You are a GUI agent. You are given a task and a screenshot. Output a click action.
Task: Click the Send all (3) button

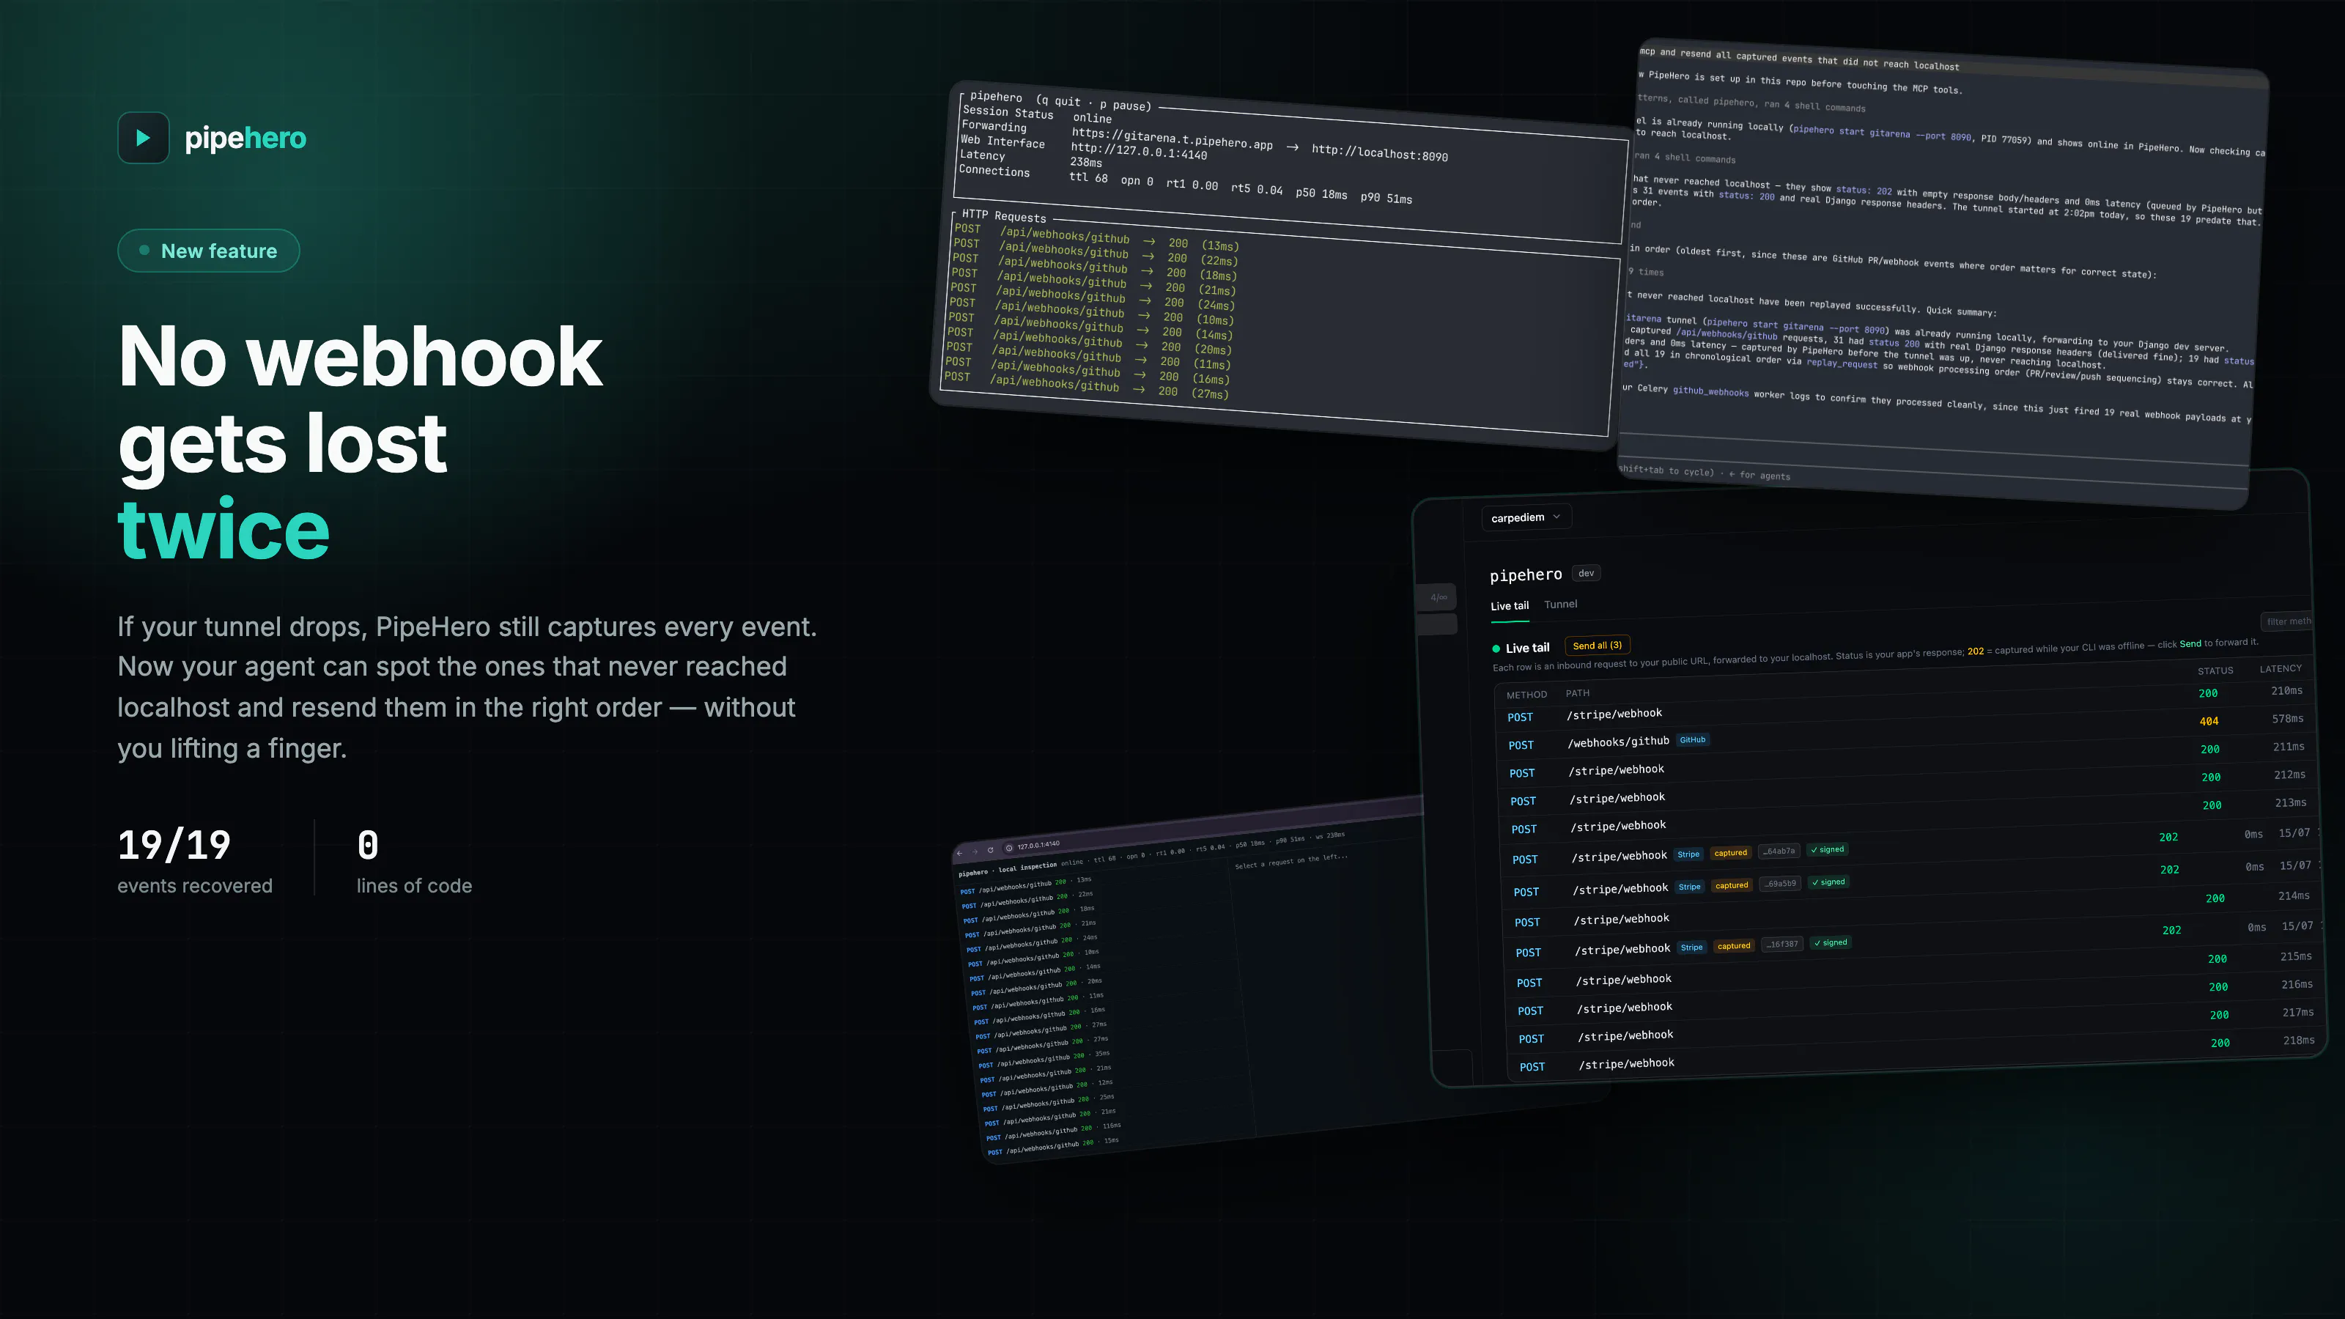coord(1597,646)
